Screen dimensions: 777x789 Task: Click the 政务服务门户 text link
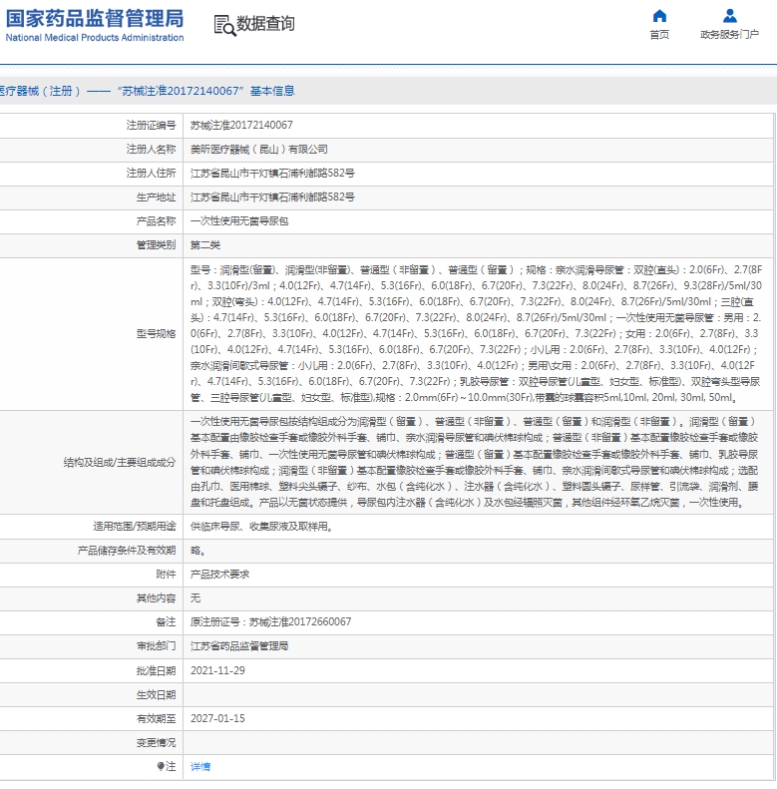[730, 34]
